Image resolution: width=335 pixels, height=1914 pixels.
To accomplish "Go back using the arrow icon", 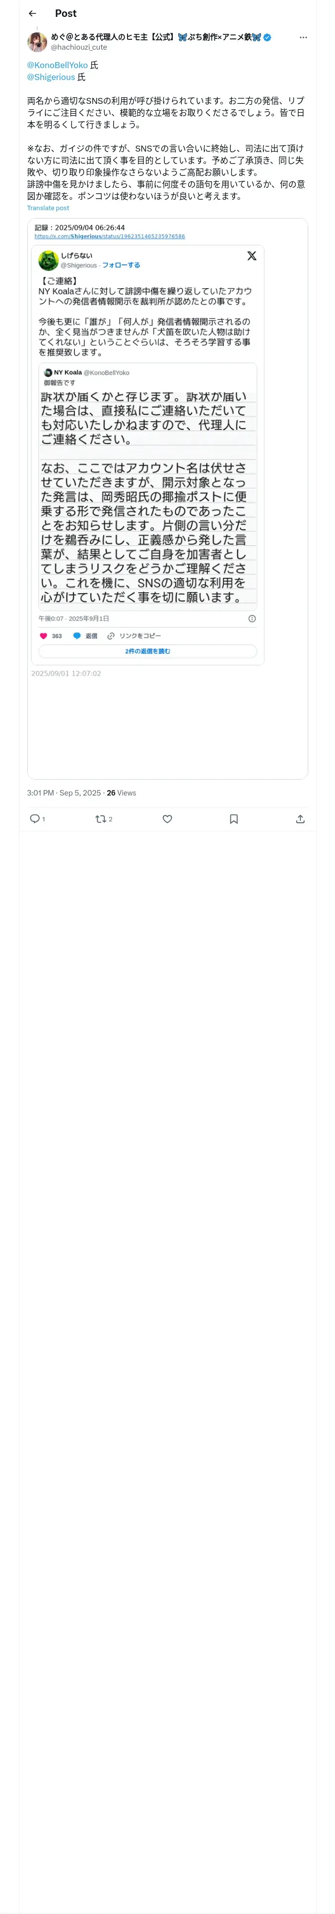I will [32, 13].
